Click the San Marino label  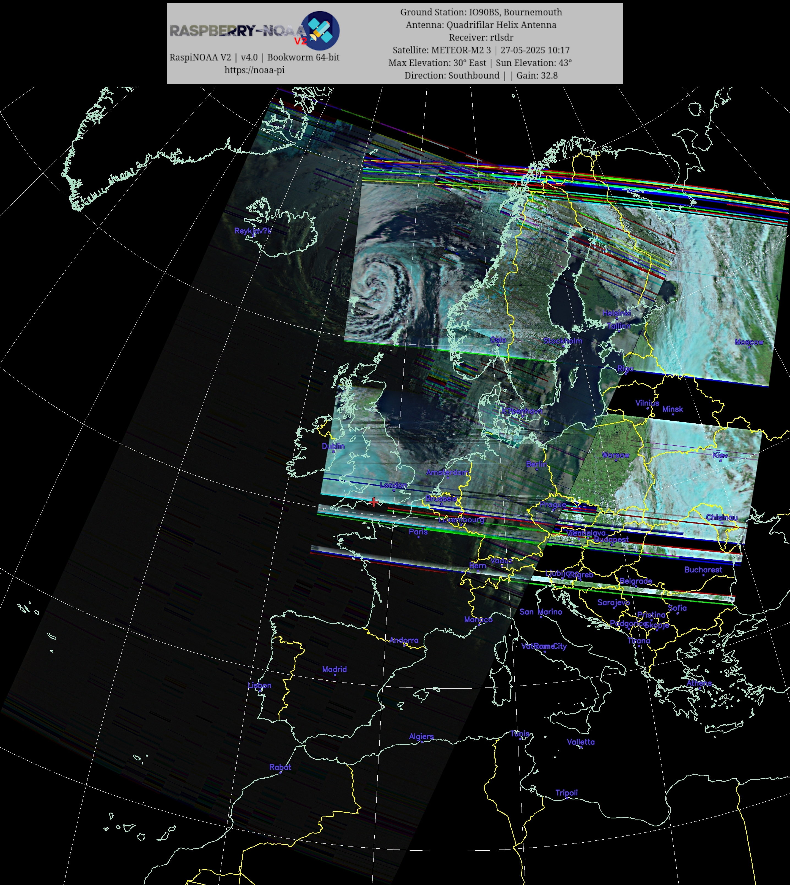click(x=541, y=612)
